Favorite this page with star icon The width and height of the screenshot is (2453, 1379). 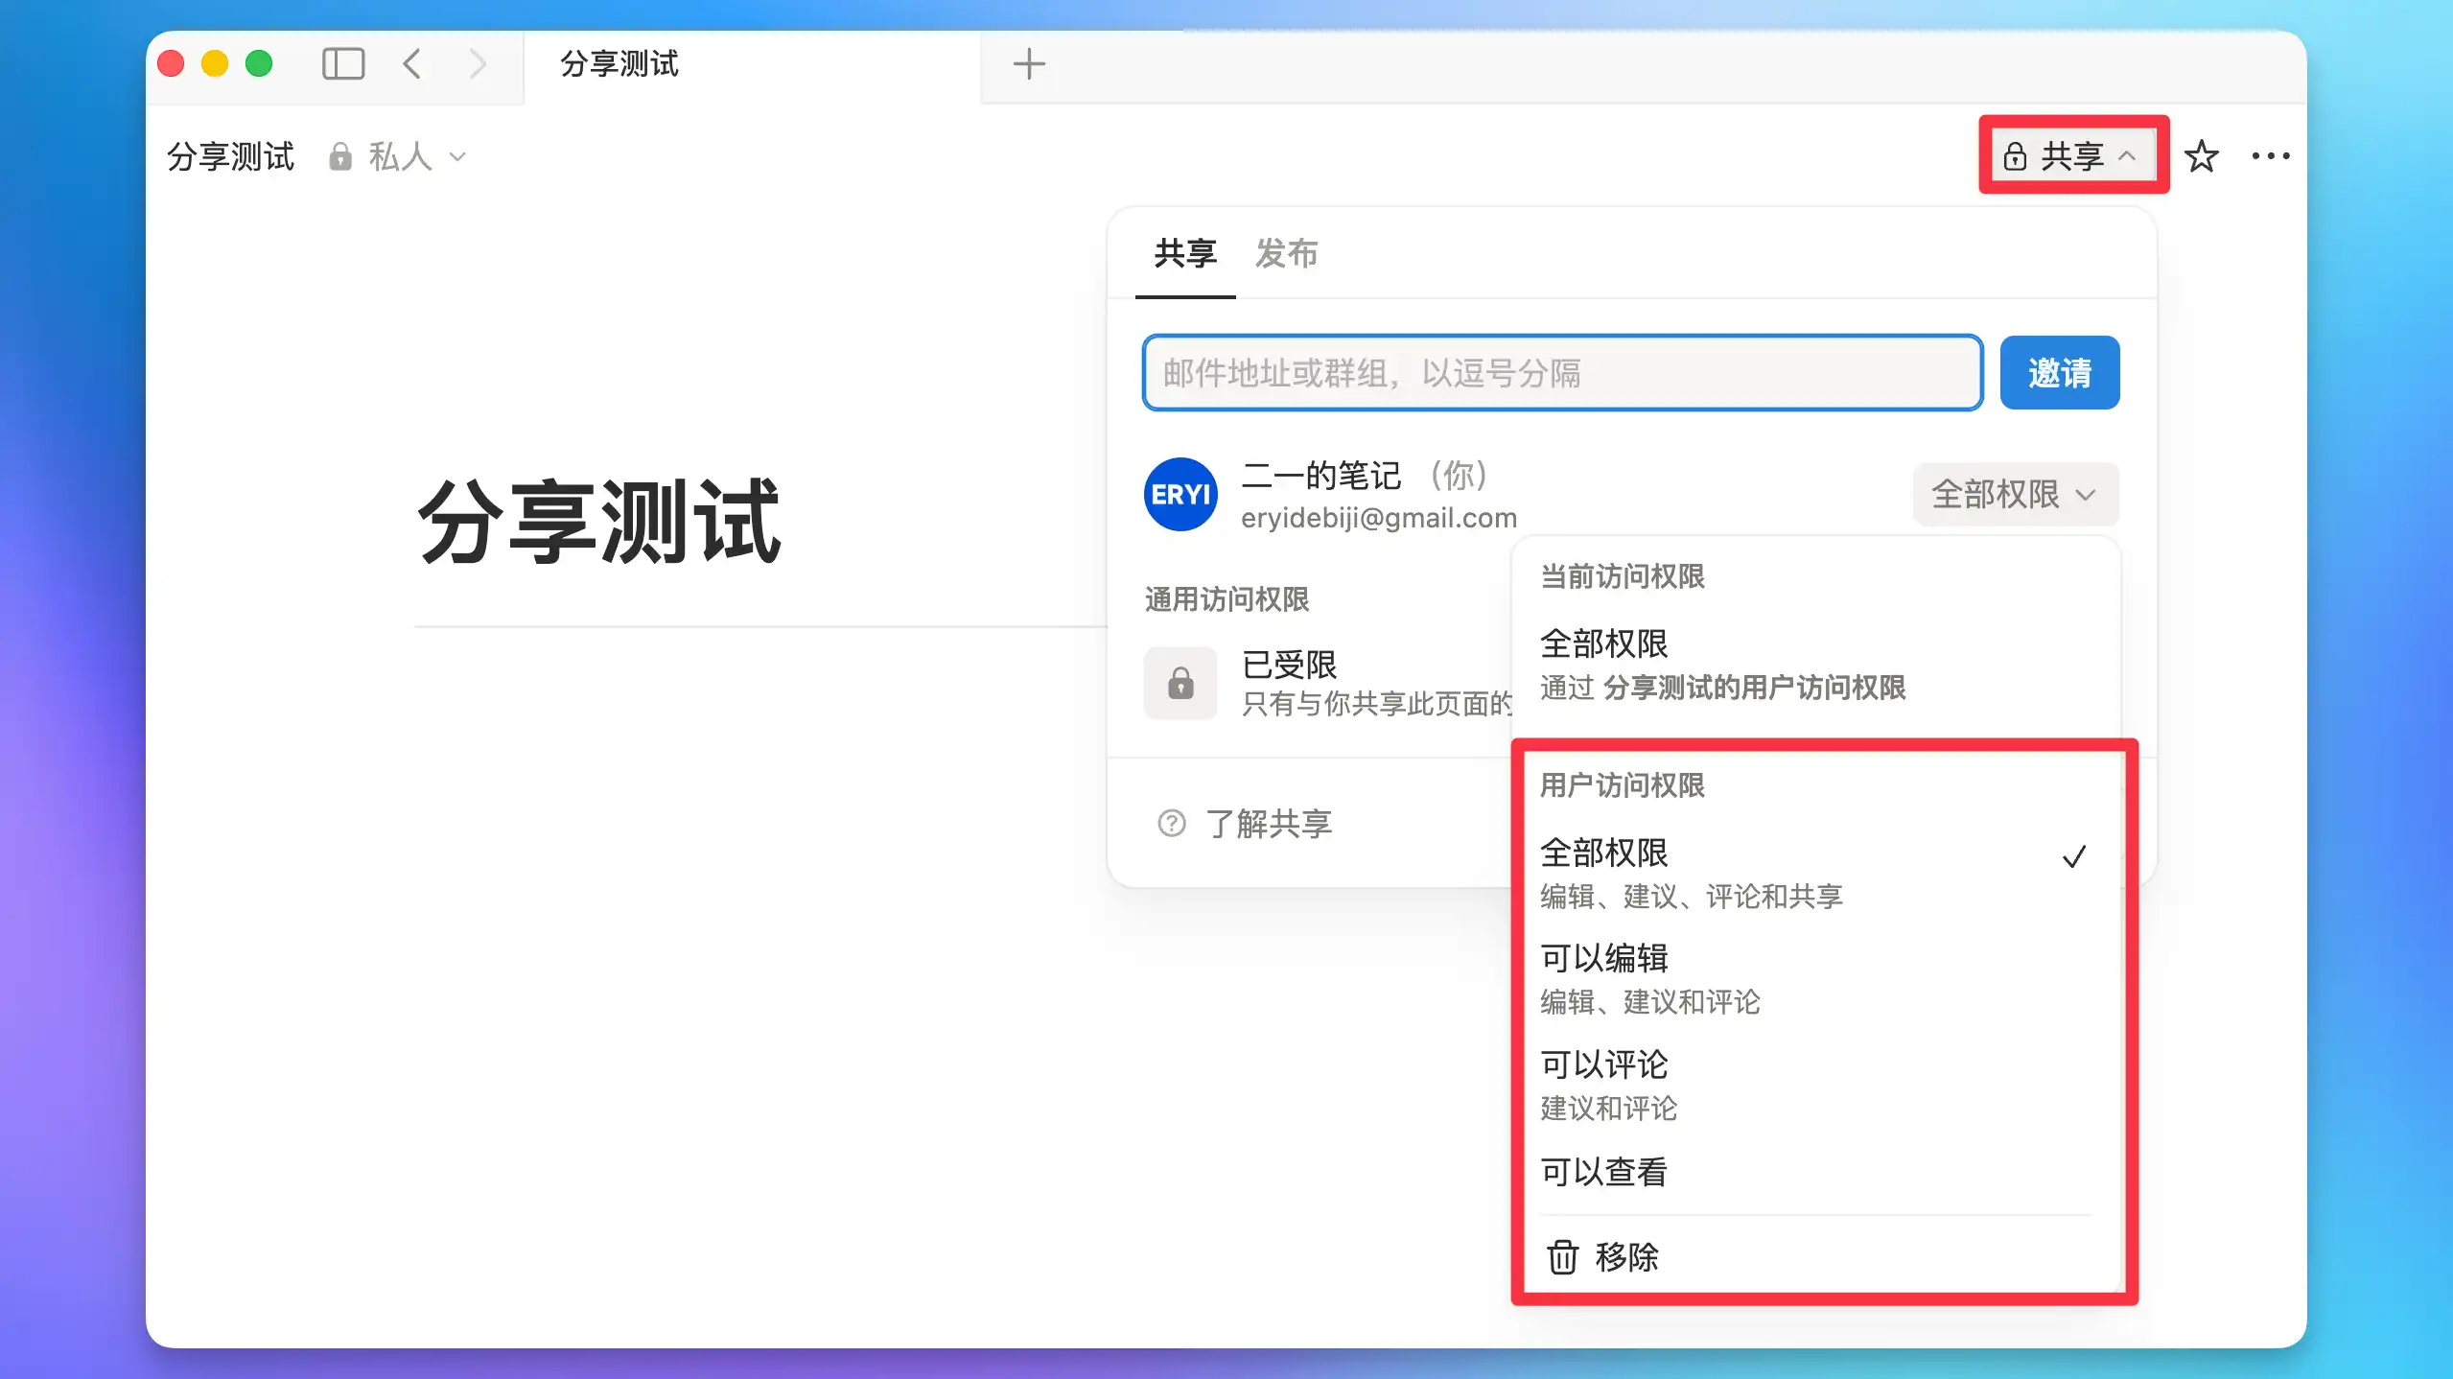pyautogui.click(x=2201, y=155)
